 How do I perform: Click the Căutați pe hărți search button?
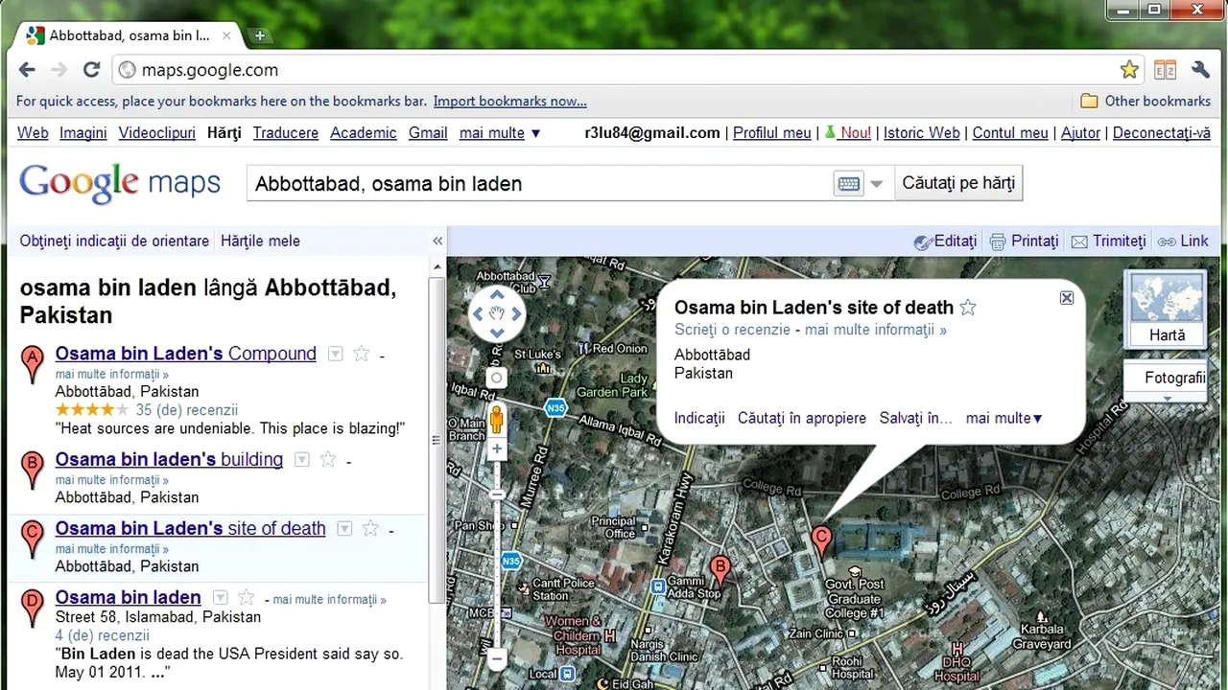(958, 183)
